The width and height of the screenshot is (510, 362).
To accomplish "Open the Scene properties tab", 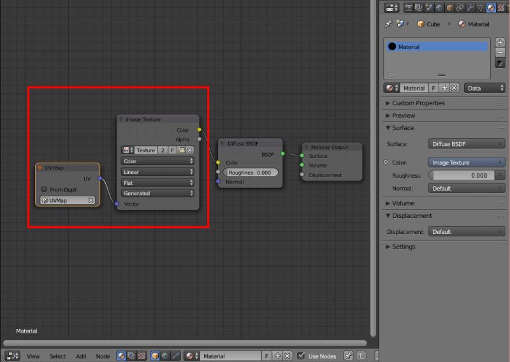I will 429,8.
